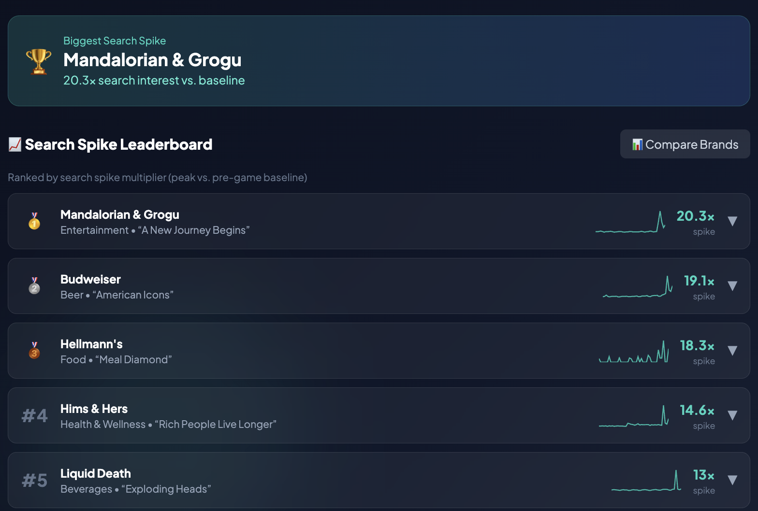Screen dimensions: 758x511
Task: Click the Beverages "Exploding Heads" subtitle
Action: (136, 489)
